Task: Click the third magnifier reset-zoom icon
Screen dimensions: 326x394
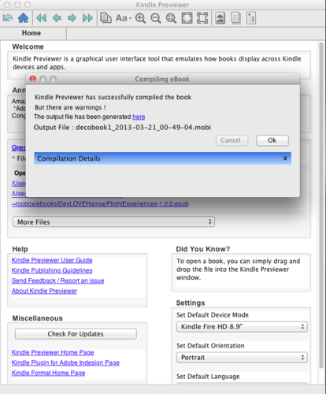Action: click(x=171, y=18)
